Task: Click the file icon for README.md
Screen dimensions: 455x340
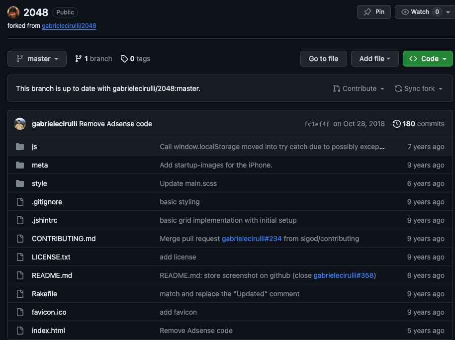Action: point(20,275)
